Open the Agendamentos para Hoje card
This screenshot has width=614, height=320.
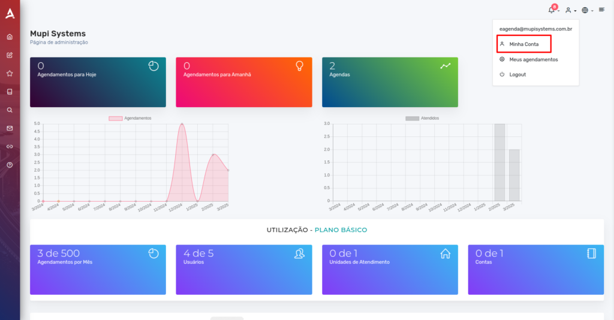click(98, 82)
